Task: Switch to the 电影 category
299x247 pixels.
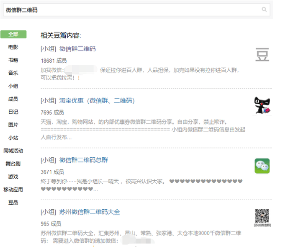Action: click(x=13, y=47)
